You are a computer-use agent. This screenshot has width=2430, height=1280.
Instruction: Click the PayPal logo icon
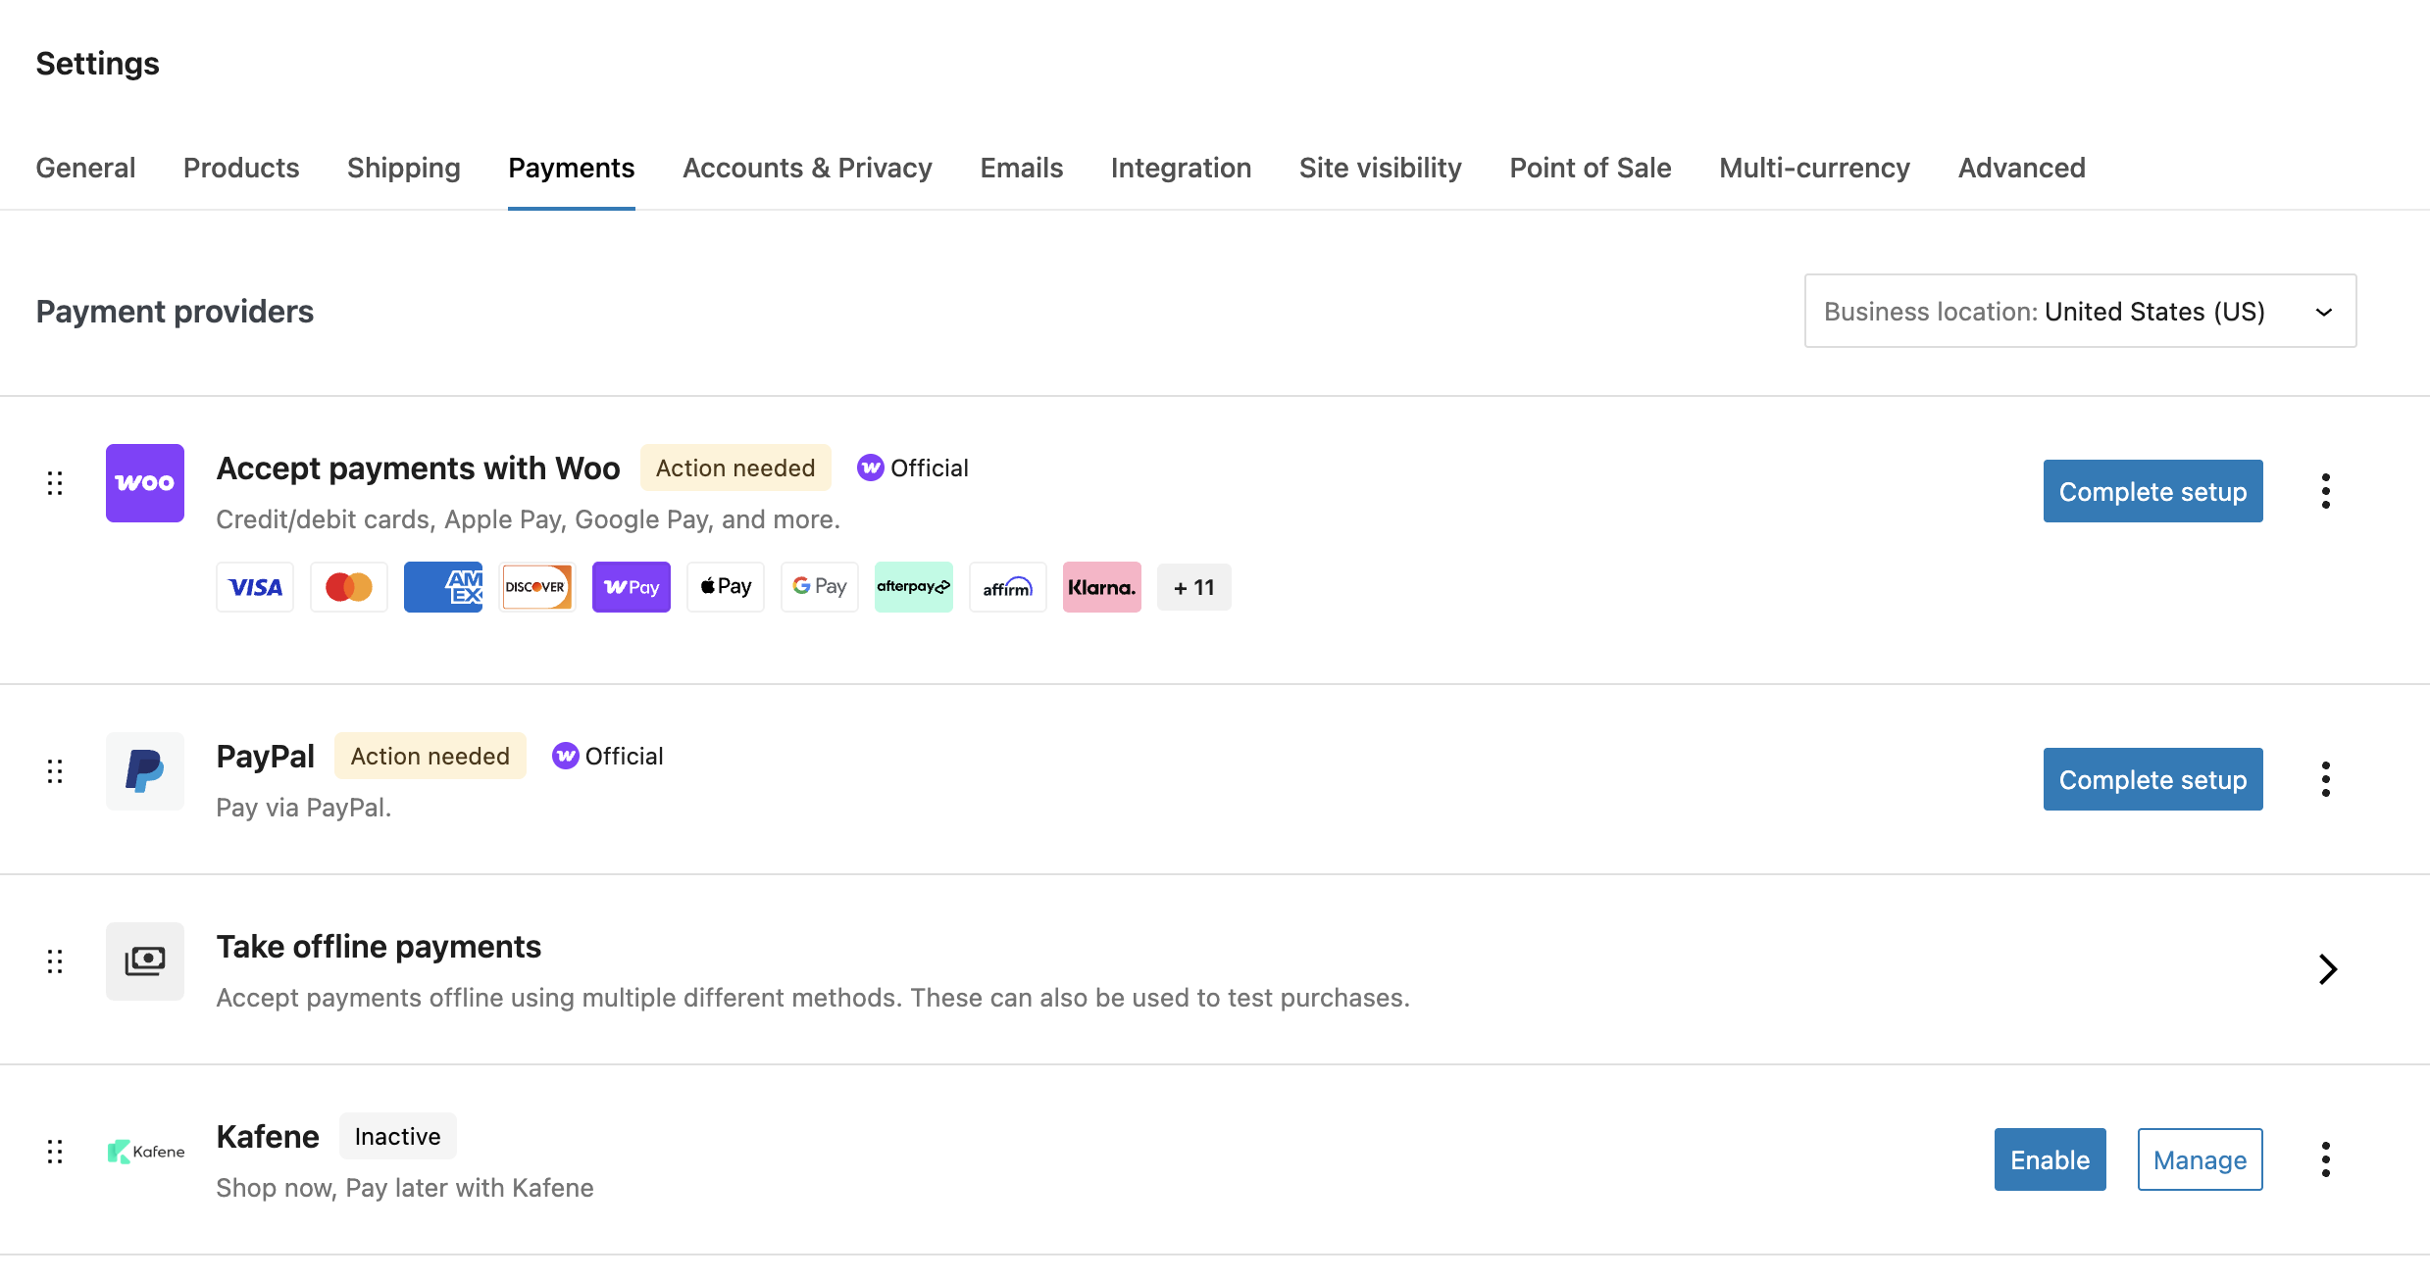pyautogui.click(x=145, y=771)
